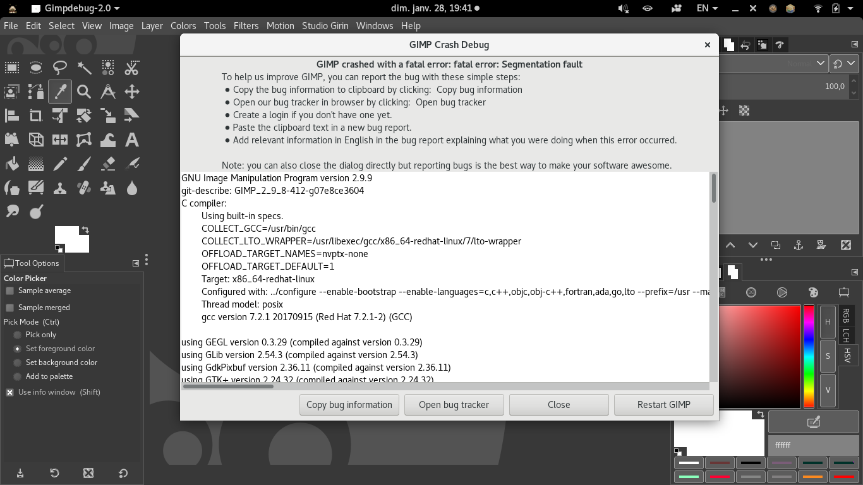This screenshot has height=485, width=863.
Task: Open Tool Options panel configure menu arrow
Action: (136, 263)
